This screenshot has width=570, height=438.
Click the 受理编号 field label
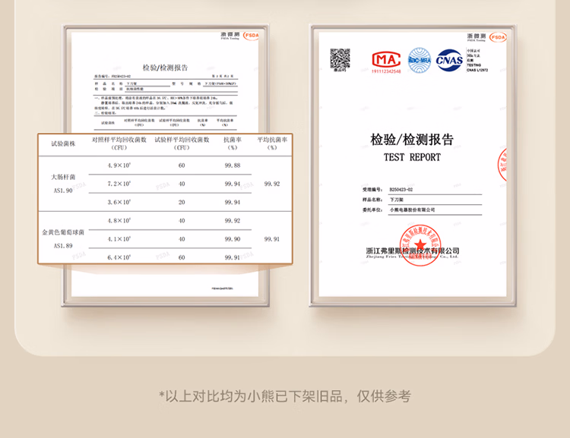(x=372, y=190)
